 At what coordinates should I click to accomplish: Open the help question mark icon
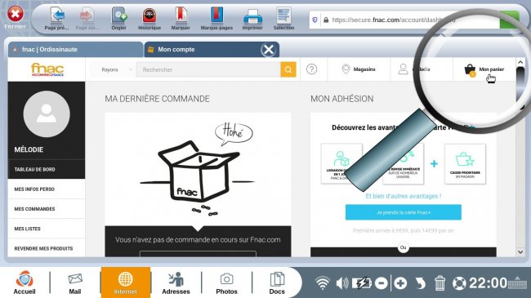pyautogui.click(x=311, y=69)
